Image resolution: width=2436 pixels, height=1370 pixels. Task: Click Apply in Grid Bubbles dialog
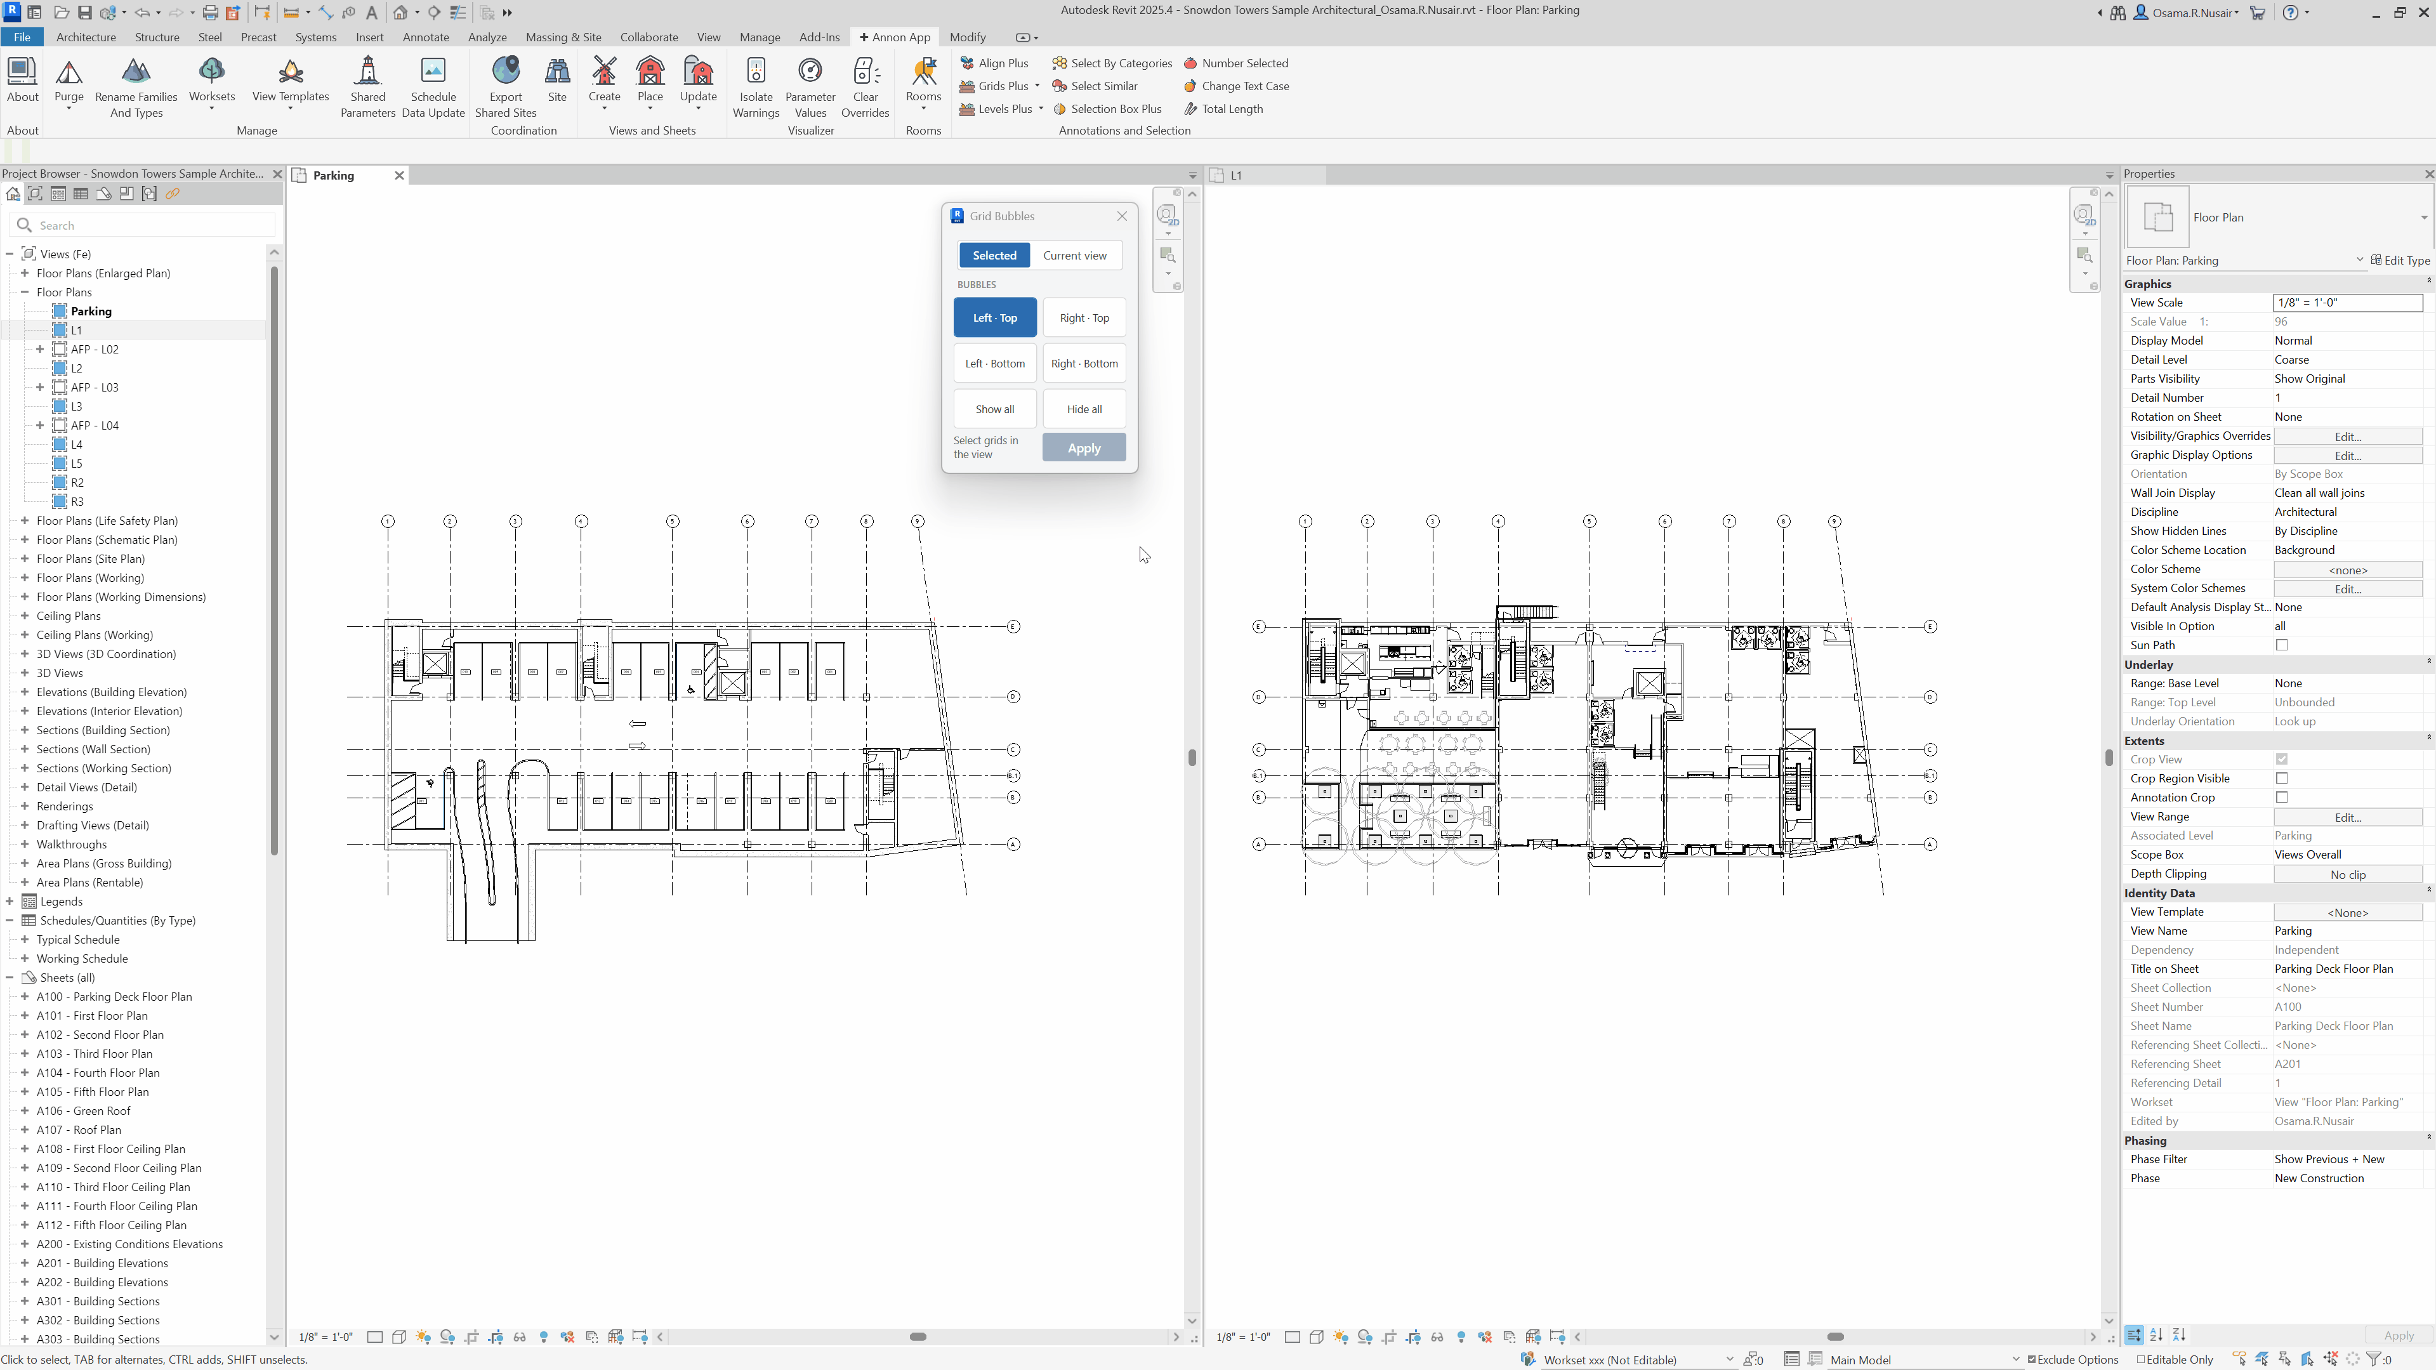pos(1084,448)
